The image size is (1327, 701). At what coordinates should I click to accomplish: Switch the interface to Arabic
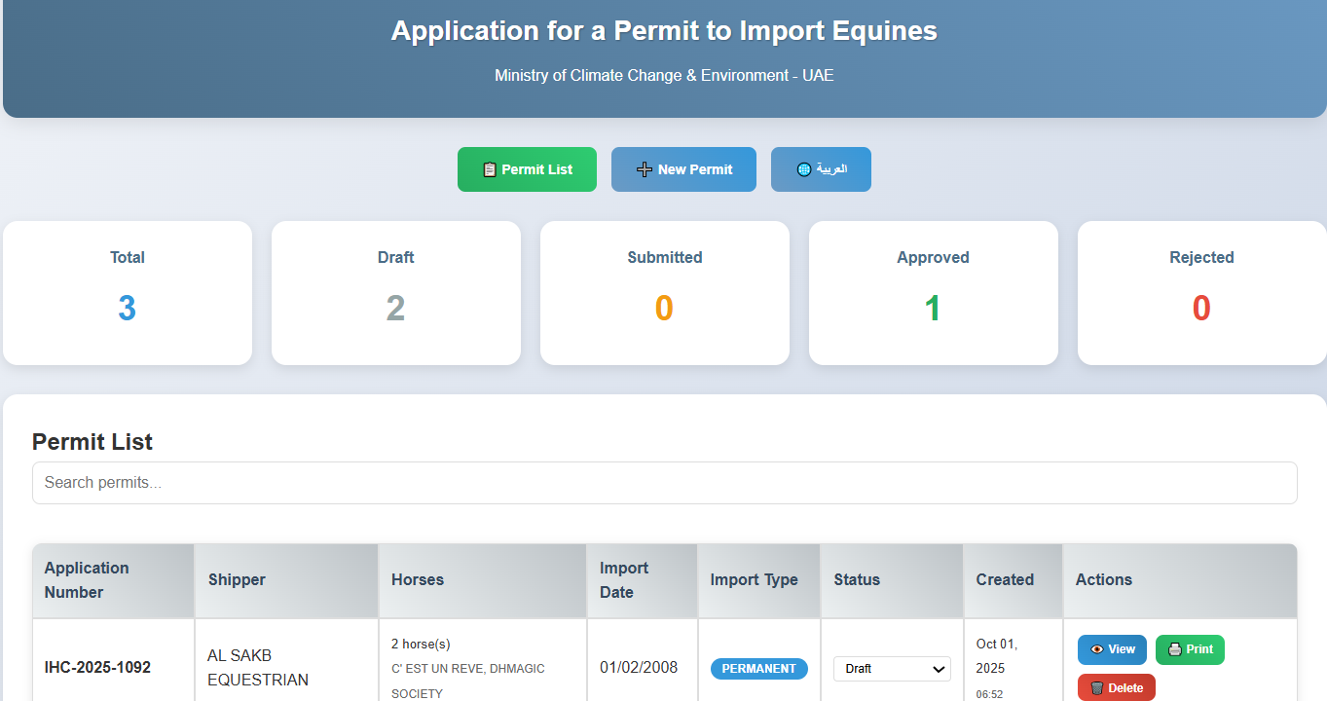(821, 168)
